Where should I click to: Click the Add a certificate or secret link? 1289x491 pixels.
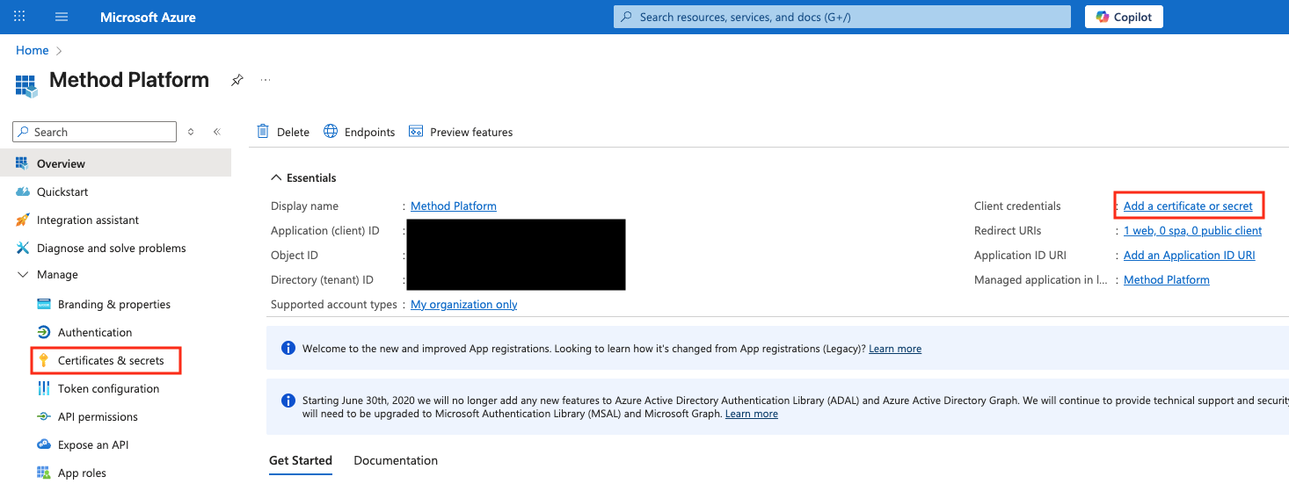pyautogui.click(x=1187, y=206)
